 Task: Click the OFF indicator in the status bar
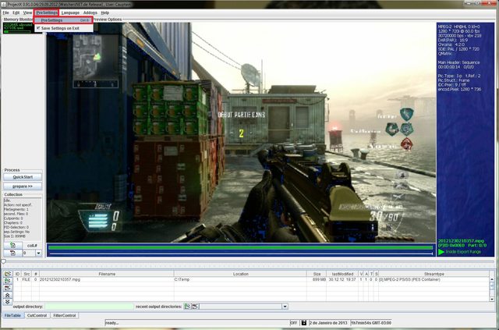pyautogui.click(x=293, y=323)
